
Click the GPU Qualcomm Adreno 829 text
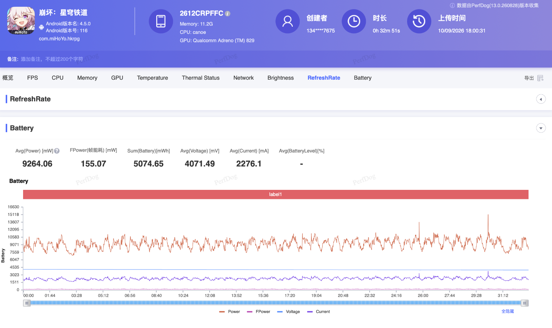tap(217, 40)
